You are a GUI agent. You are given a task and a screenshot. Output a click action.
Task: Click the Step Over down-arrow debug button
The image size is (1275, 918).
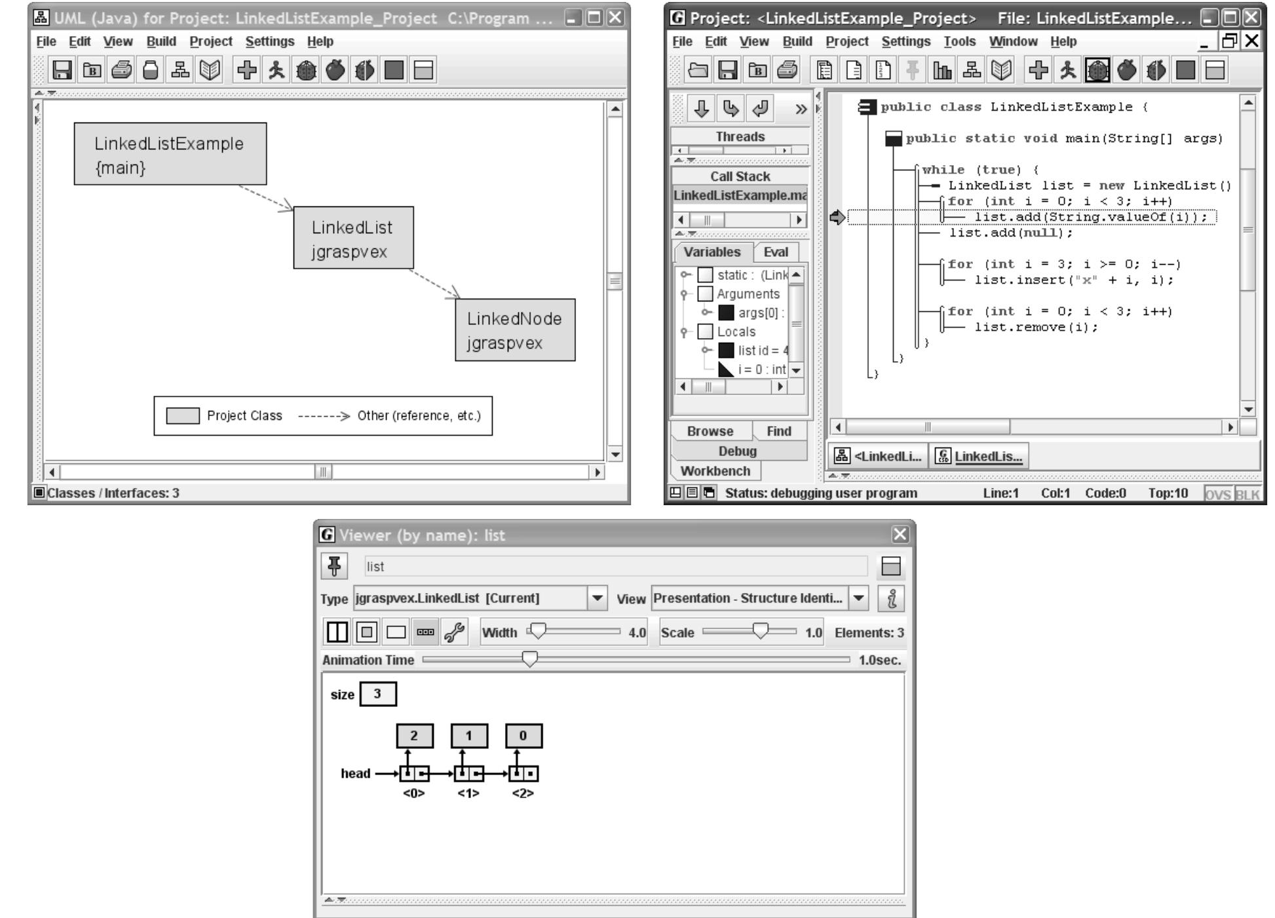(700, 109)
